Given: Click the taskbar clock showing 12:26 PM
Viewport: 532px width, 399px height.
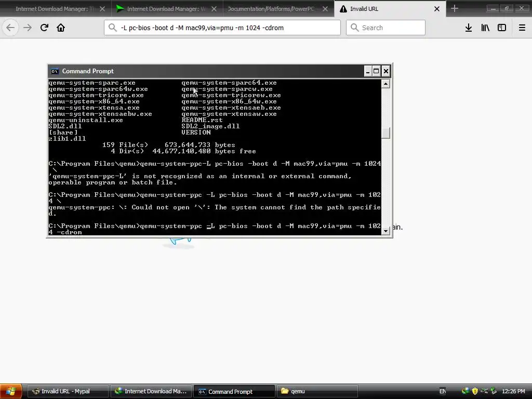Looking at the screenshot, I should click(x=513, y=392).
